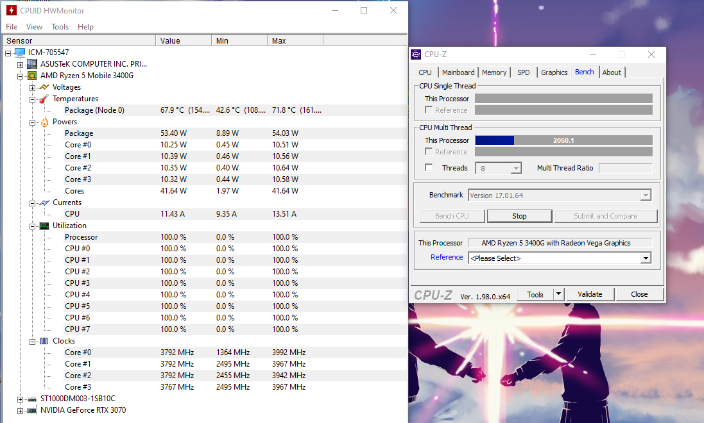Screen dimensions: 704x423
Task: Expand the ASUSTeK COMPUTER INC. node
Action: 20,65
